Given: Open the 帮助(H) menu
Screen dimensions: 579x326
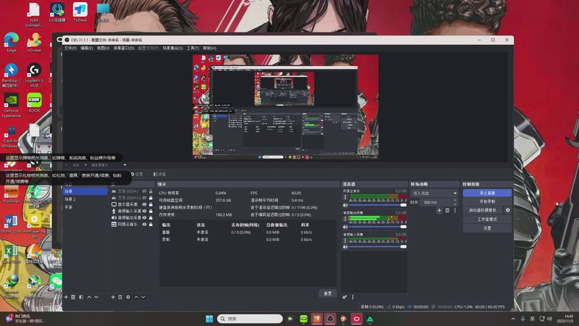Looking at the screenshot, I should (209, 48).
